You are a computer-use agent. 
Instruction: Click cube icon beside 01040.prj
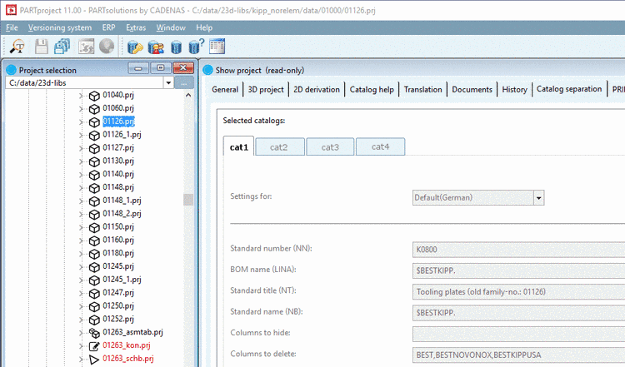(x=94, y=96)
